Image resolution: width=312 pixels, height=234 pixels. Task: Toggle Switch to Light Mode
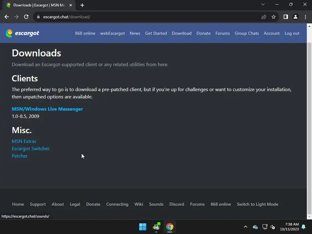[257, 204]
